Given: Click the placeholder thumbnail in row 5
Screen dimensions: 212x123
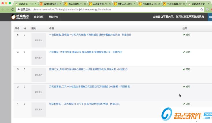Looking at the screenshot, I should click(38, 40).
